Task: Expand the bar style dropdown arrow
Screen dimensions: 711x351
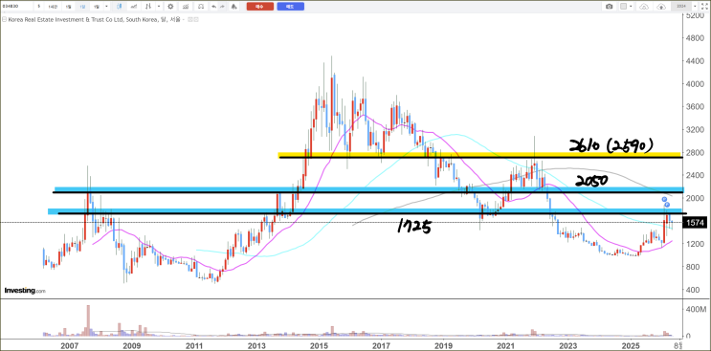Action: (159, 7)
